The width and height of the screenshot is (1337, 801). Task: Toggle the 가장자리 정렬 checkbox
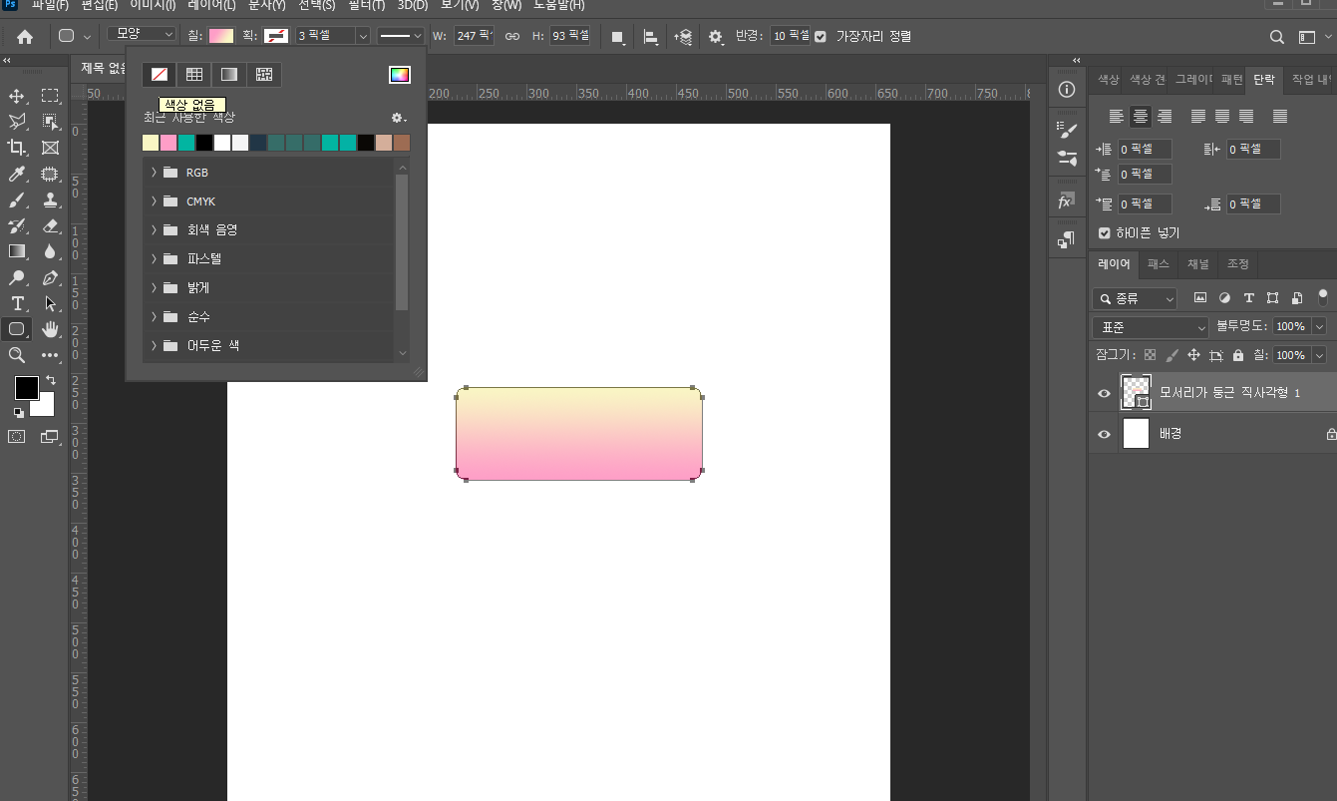821,36
